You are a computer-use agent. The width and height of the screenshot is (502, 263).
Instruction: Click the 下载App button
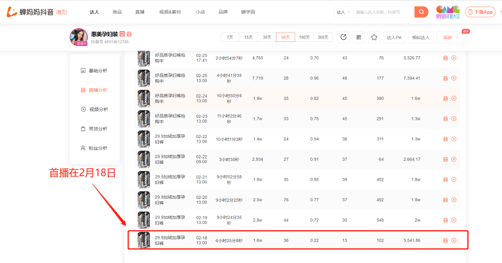[x=480, y=12]
